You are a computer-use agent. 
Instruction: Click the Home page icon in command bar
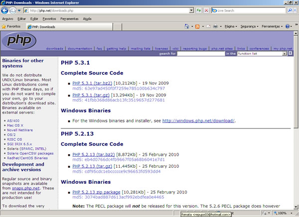click(x=187, y=26)
